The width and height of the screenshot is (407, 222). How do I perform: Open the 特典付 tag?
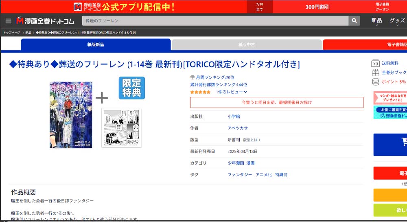point(281,175)
